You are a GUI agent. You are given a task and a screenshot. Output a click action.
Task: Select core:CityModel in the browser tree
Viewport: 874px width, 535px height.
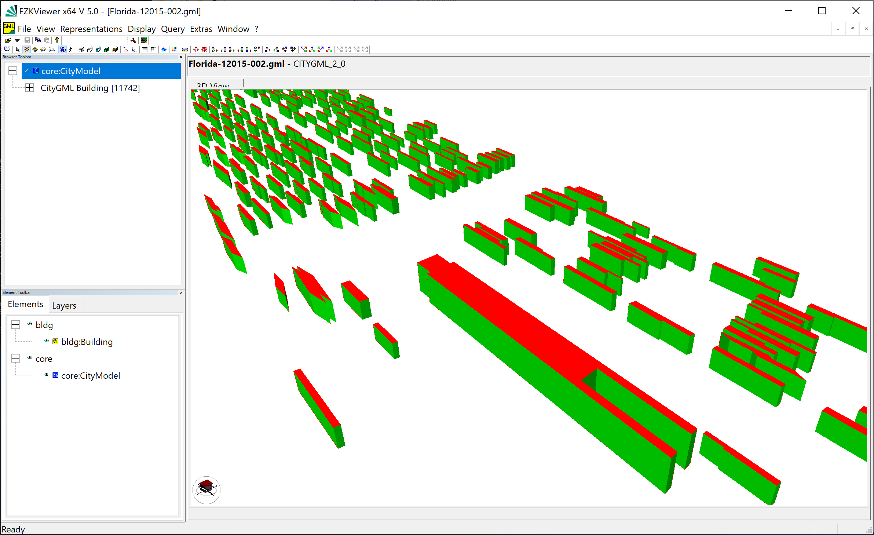point(71,71)
